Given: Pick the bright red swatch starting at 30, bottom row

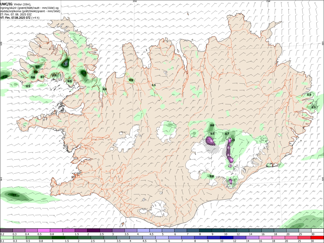Looking at the screenshot, I should point(317,237).
